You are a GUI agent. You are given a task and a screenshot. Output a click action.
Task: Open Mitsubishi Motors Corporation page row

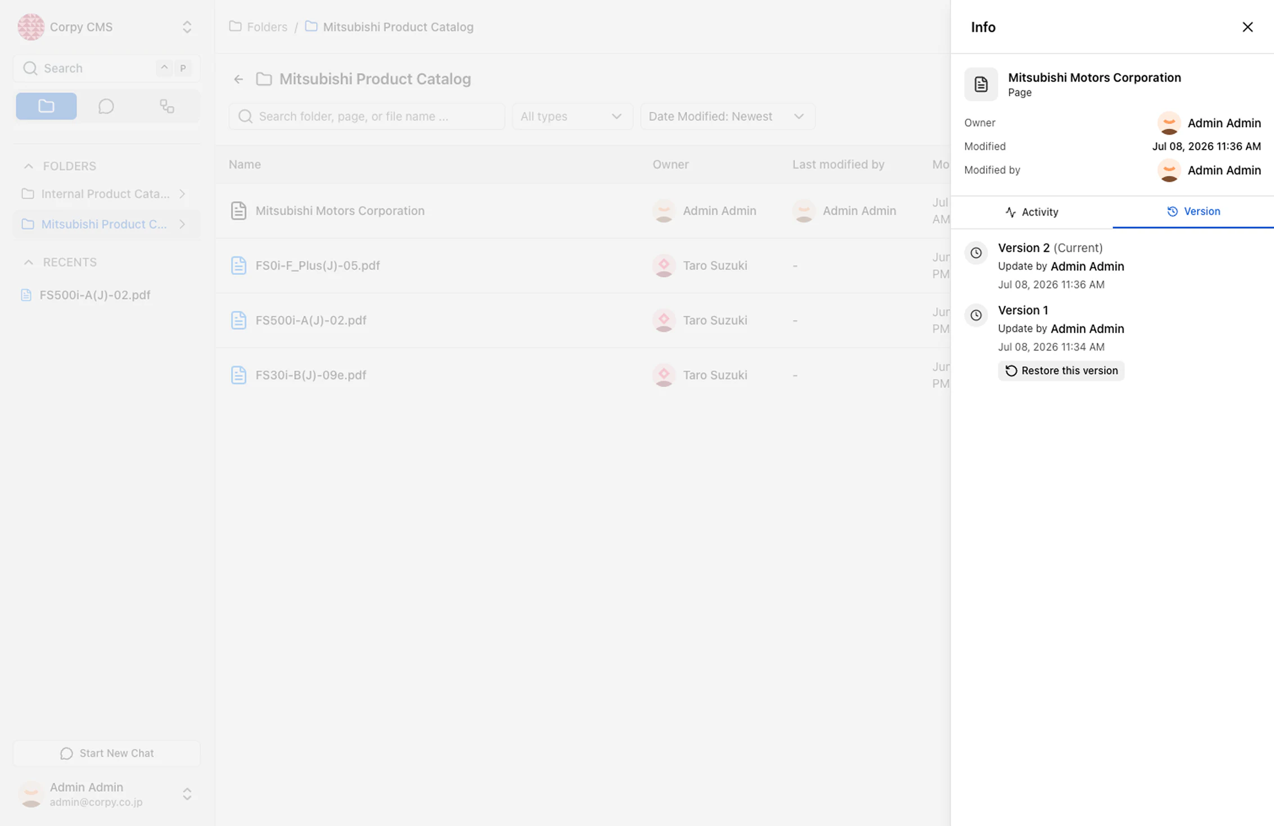pyautogui.click(x=340, y=211)
